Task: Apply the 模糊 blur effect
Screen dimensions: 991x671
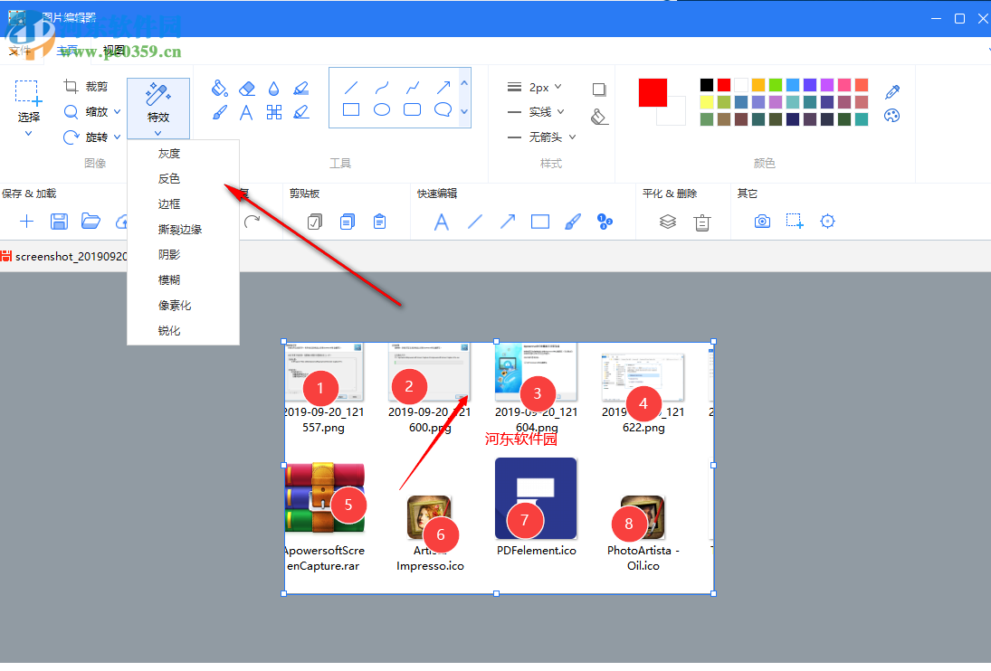Action: click(168, 279)
